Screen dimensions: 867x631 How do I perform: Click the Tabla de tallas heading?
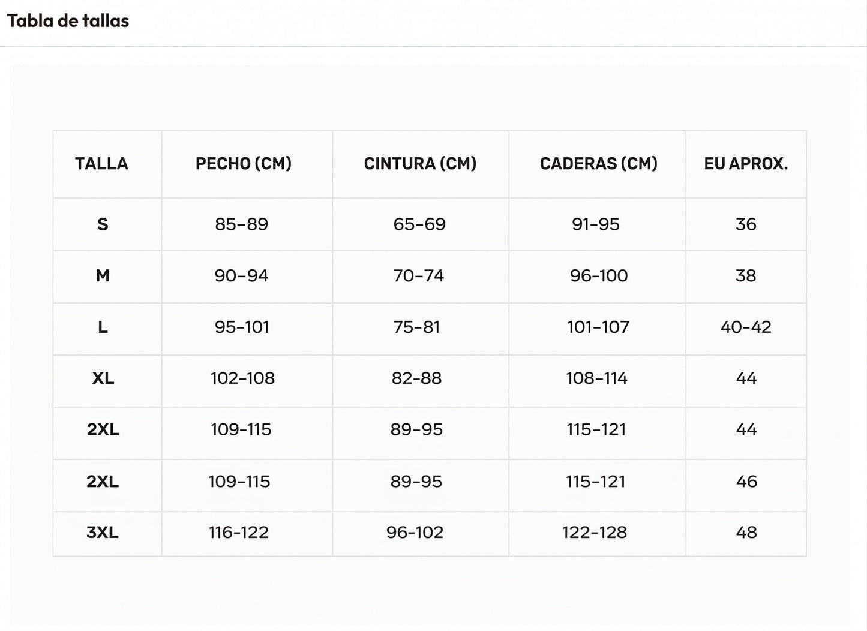(68, 21)
